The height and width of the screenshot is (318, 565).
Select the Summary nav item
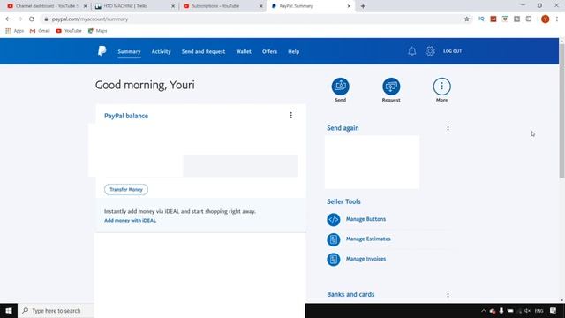(129, 51)
